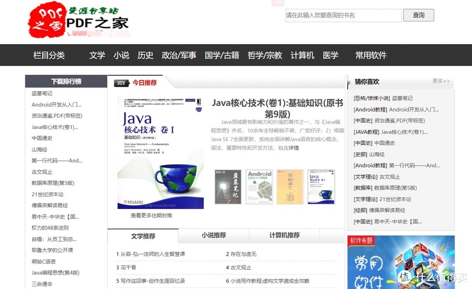Open 2 存在与虚无 list item
472x289 pixels.
(241, 254)
